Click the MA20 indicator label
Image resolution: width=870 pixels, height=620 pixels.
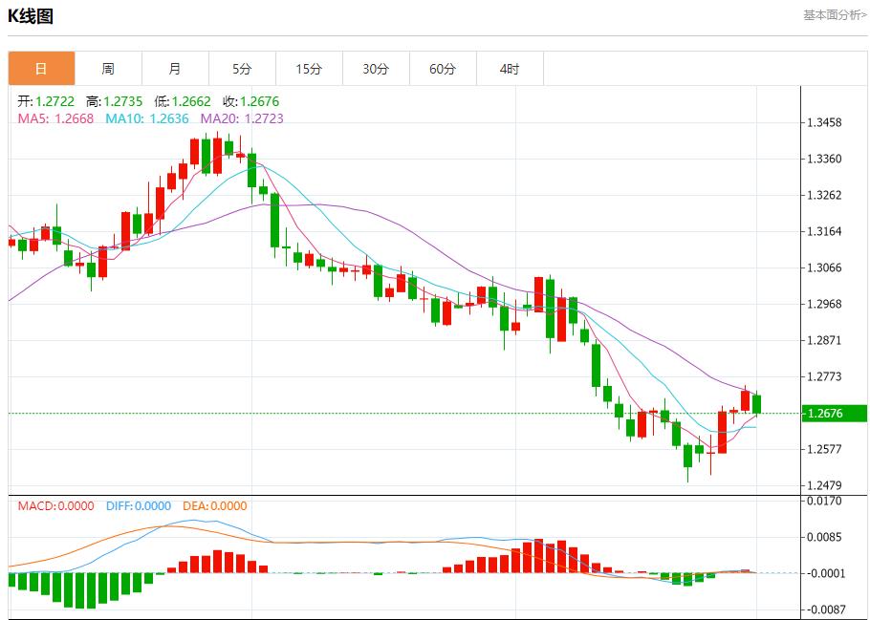[241, 118]
